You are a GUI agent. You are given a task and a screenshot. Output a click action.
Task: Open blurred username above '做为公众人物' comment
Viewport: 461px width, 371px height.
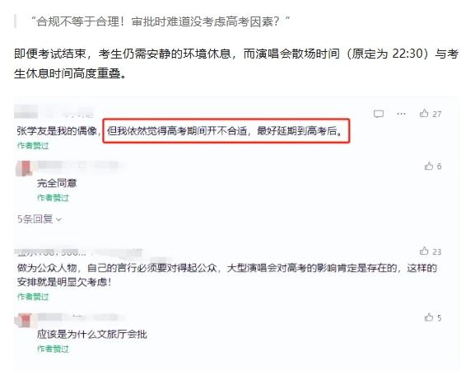[78, 252]
